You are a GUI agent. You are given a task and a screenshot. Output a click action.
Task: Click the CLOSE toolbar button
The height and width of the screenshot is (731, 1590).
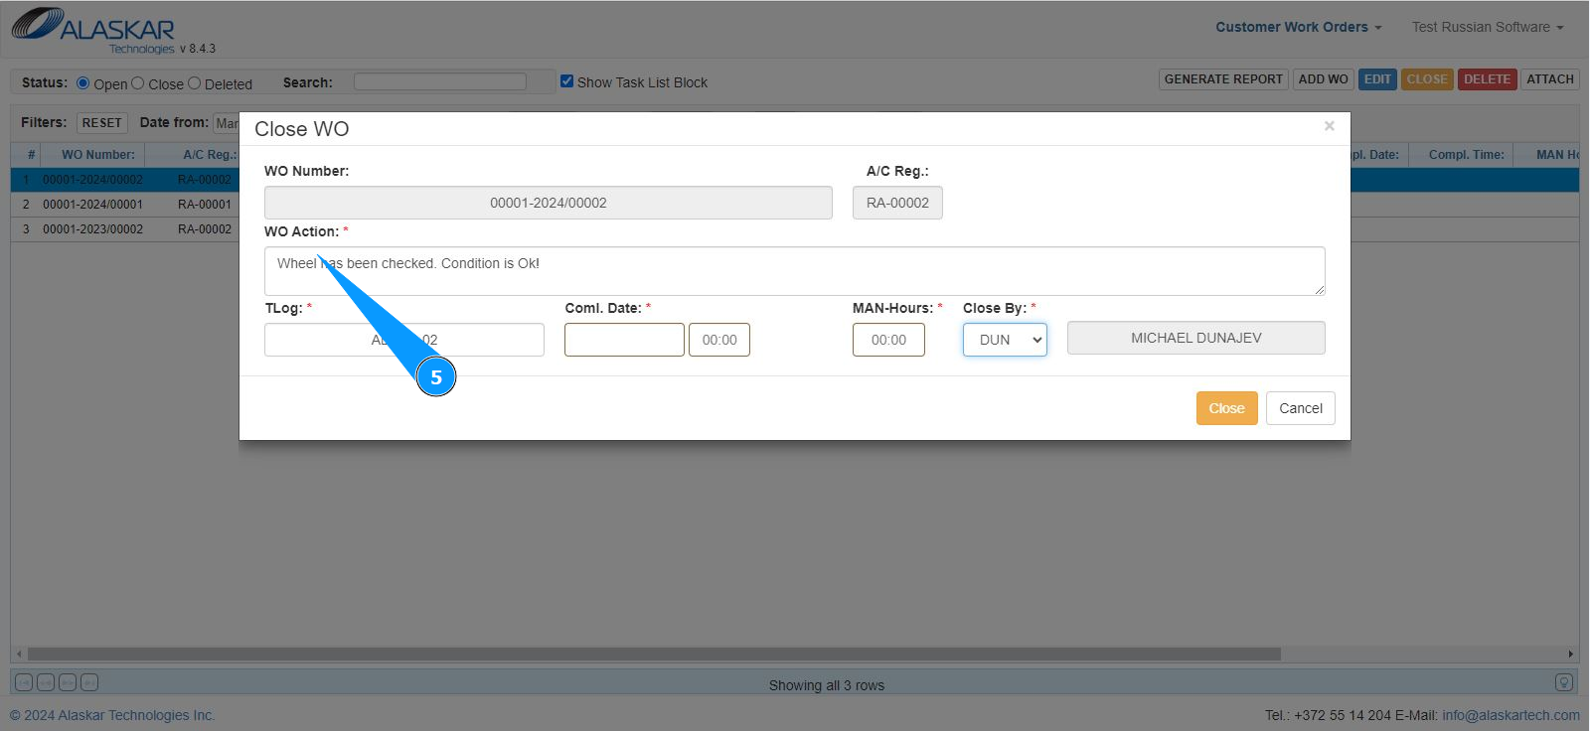pyautogui.click(x=1427, y=79)
